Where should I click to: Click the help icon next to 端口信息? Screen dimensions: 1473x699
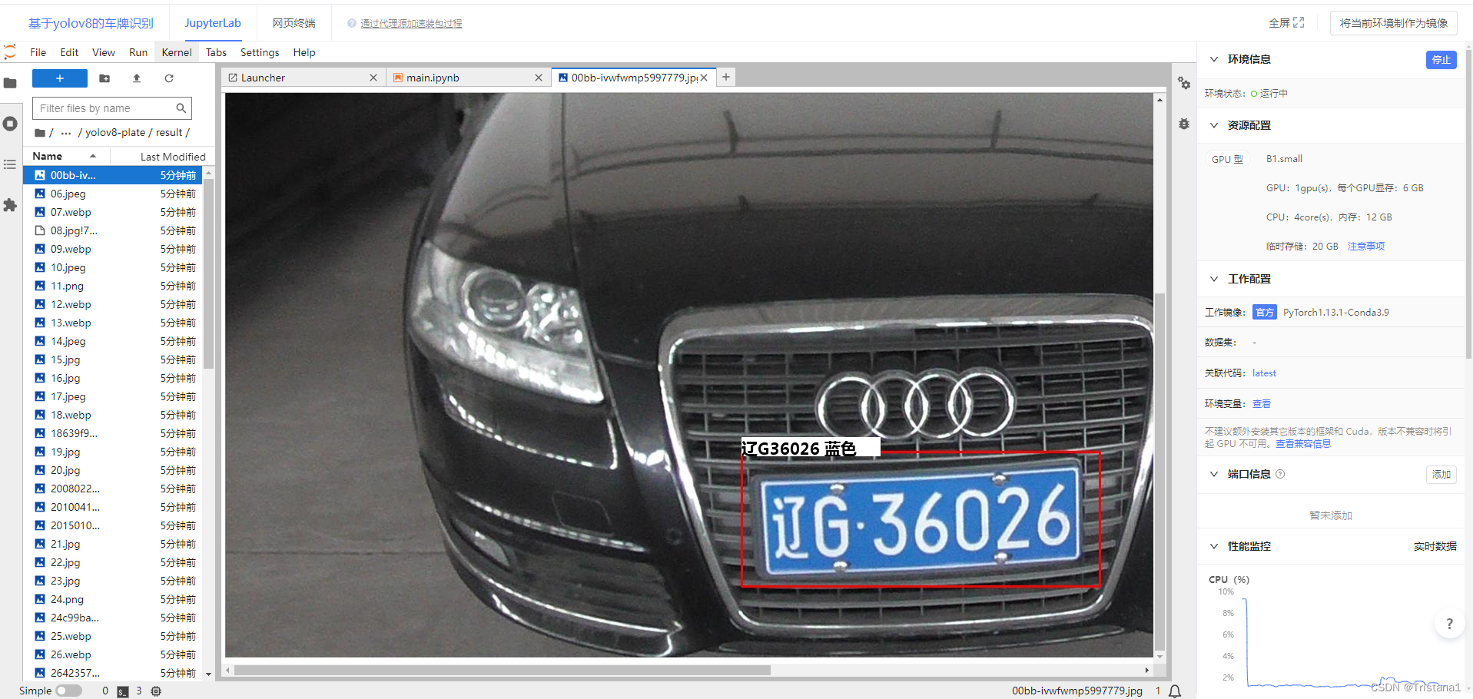click(1280, 474)
